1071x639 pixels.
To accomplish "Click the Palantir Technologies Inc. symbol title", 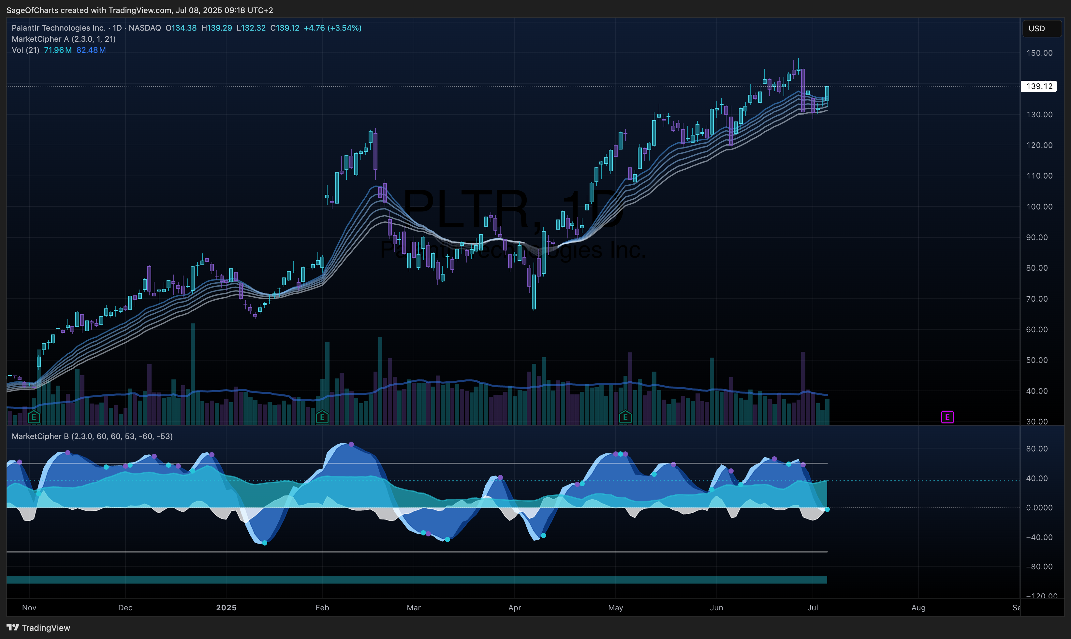I will (59, 28).
